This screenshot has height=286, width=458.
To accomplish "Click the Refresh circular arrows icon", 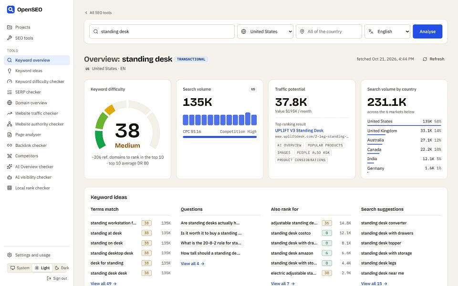I will [x=425, y=59].
